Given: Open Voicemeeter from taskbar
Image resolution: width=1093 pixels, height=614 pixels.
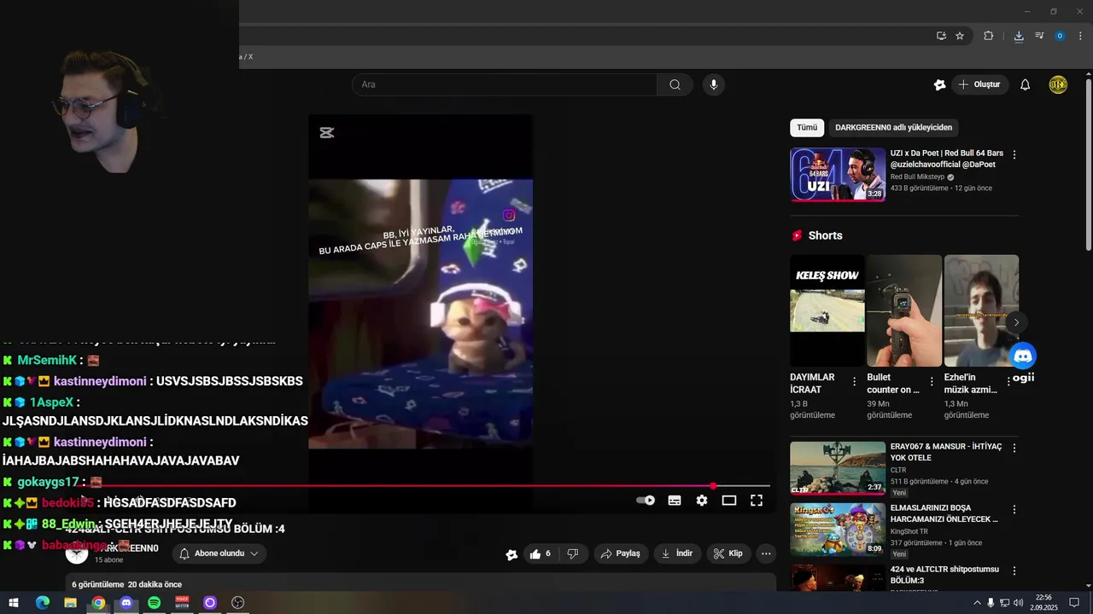Looking at the screenshot, I should point(182,603).
